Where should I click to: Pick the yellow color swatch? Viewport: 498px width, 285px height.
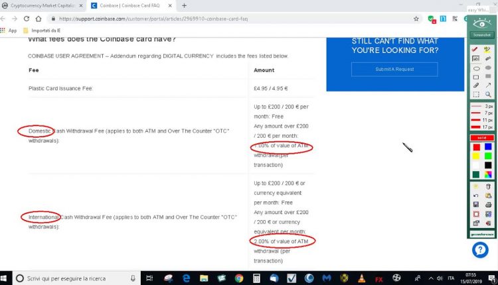click(x=476, y=156)
